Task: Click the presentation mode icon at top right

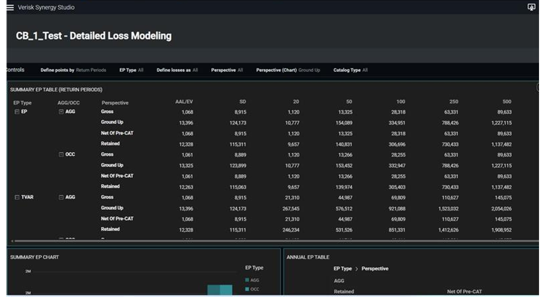Action: click(x=531, y=7)
